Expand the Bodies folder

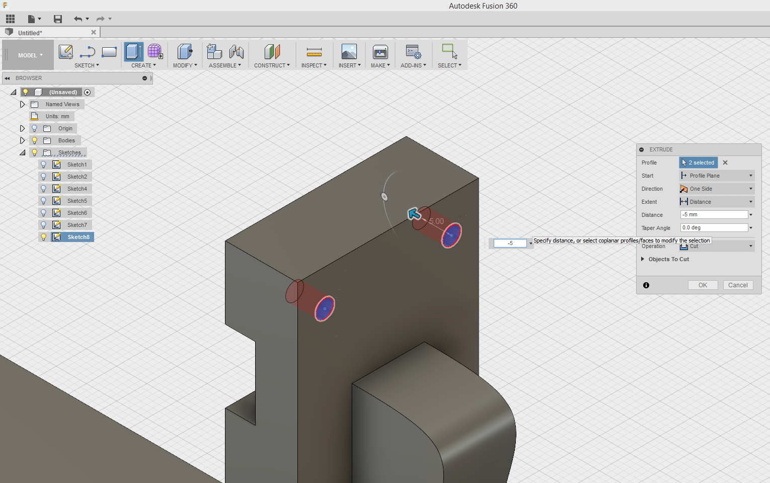click(22, 140)
